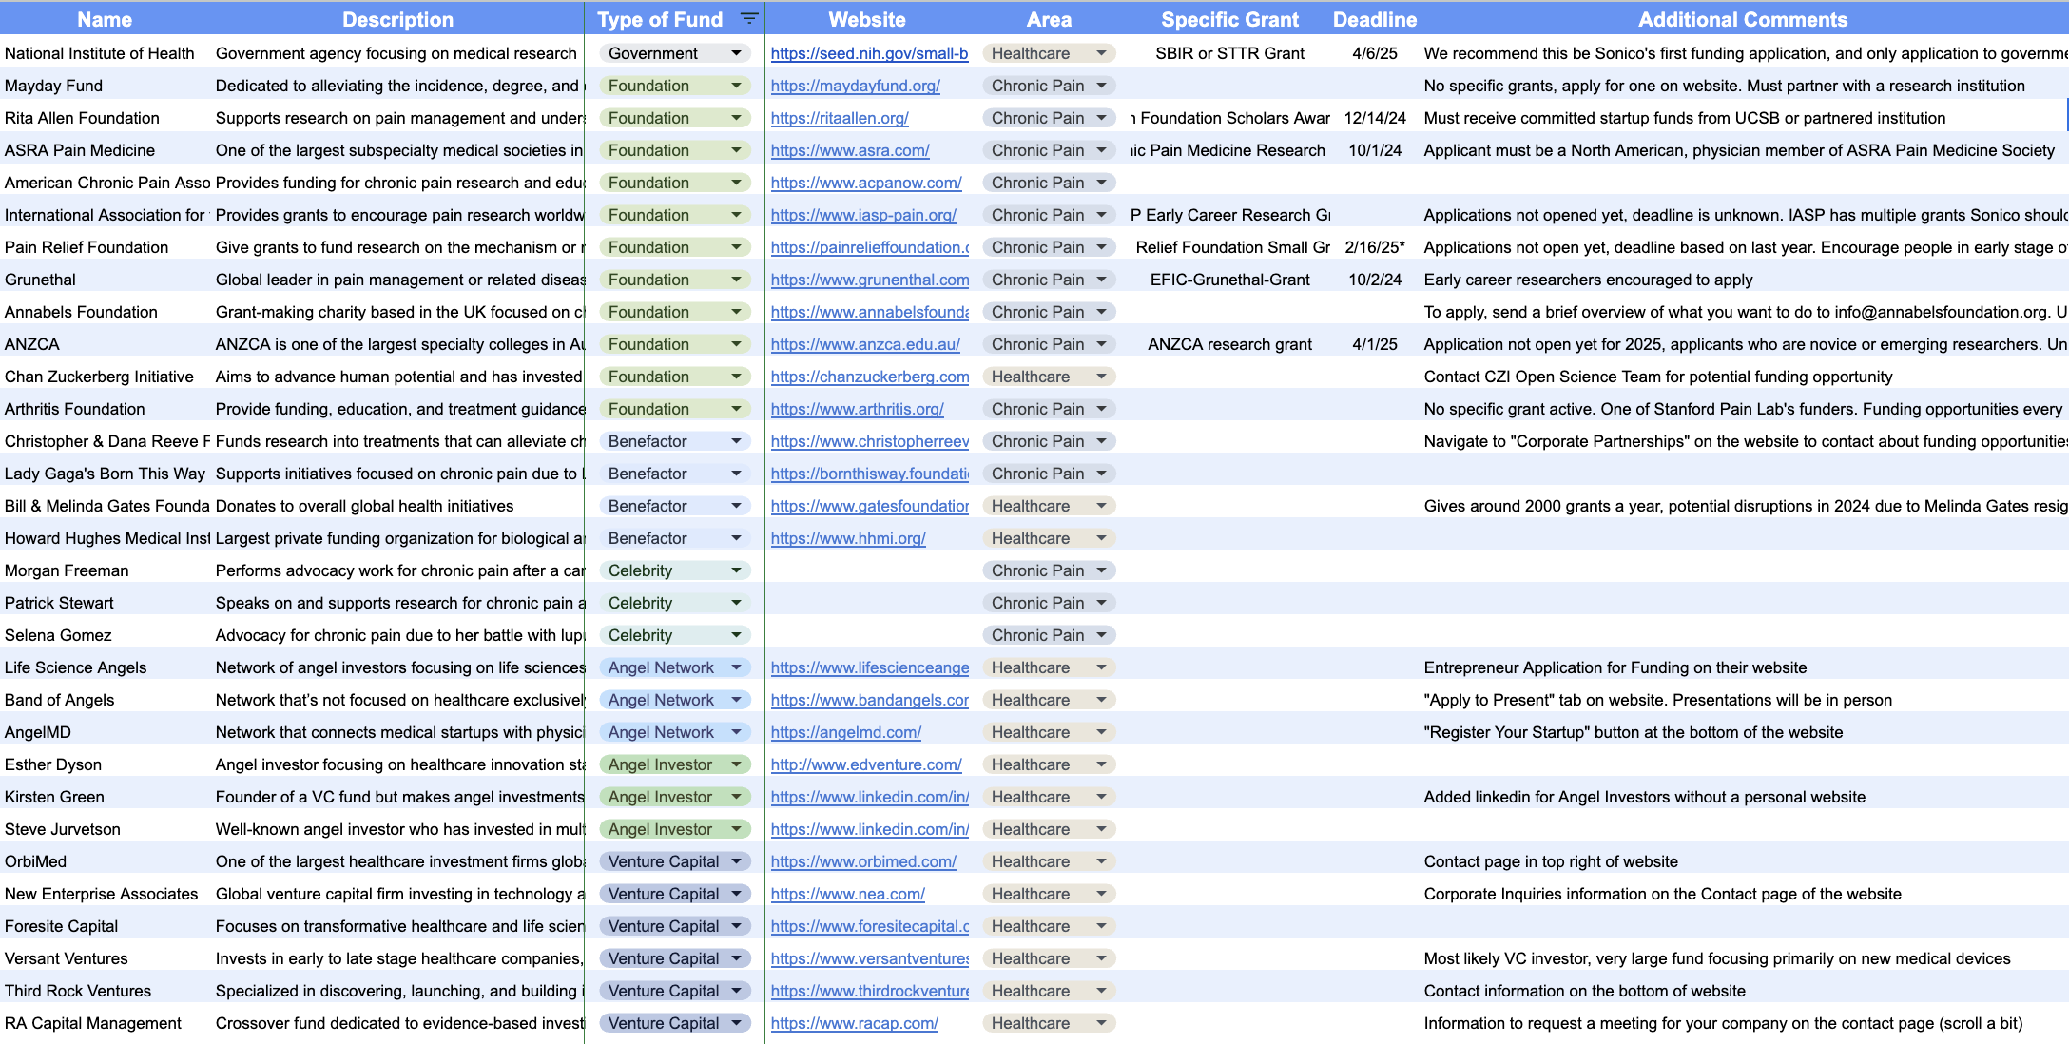Select the Website column header
The height and width of the screenshot is (1044, 2069).
[x=867, y=19]
